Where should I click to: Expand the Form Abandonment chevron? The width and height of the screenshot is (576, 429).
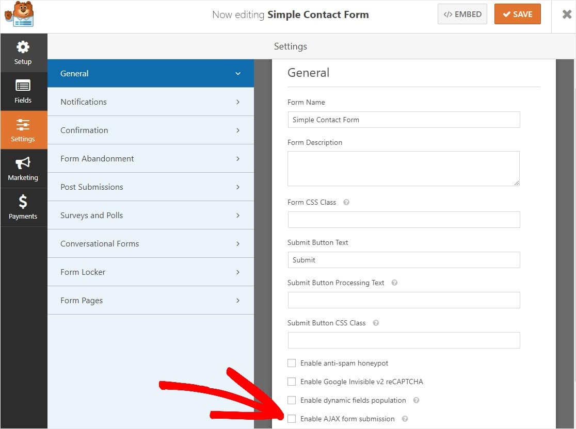click(237, 158)
